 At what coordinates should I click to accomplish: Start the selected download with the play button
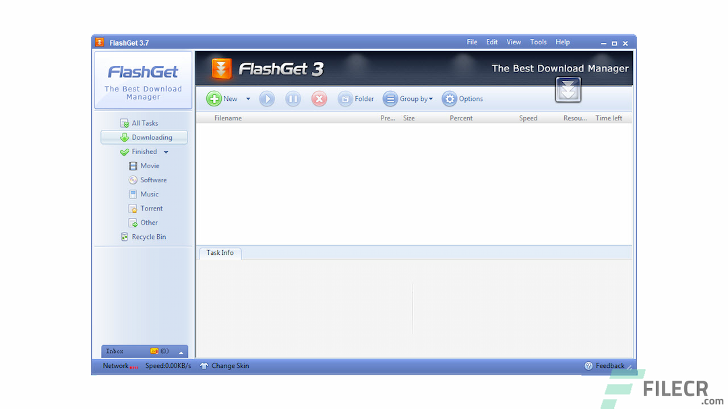[267, 98]
